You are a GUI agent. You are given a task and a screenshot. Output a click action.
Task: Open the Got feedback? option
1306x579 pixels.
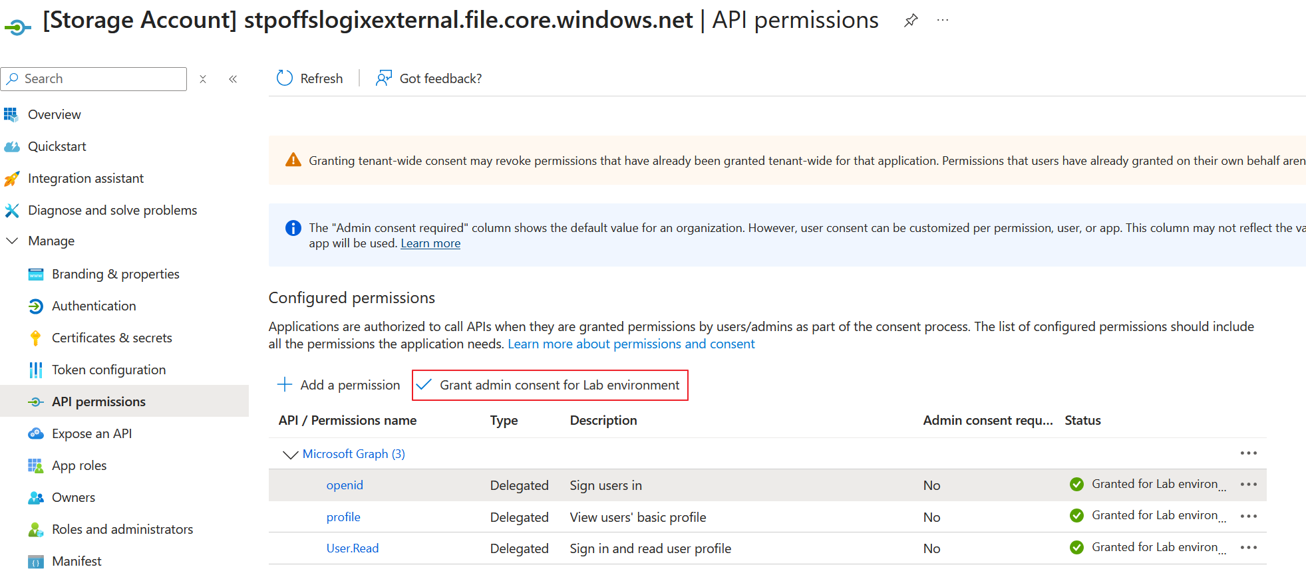click(429, 78)
